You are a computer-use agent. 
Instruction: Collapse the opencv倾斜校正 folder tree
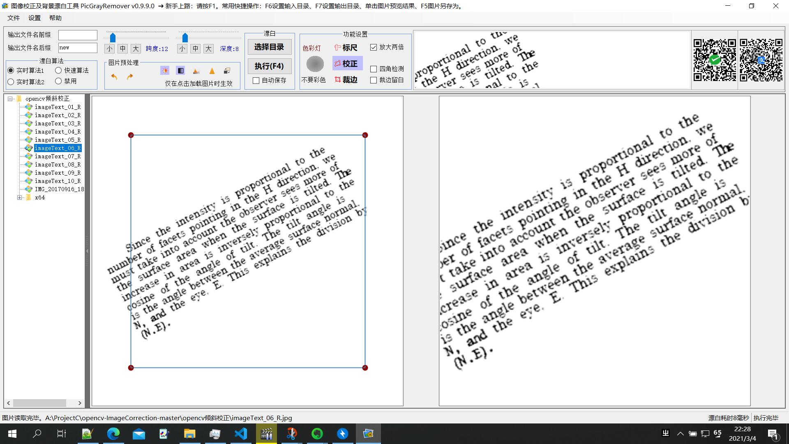click(x=10, y=99)
